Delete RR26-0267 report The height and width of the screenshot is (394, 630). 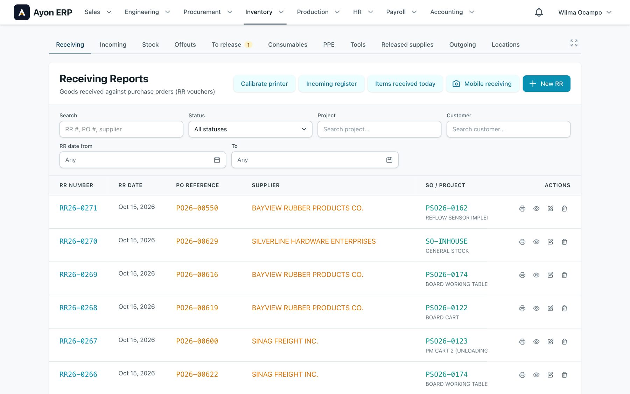click(564, 341)
